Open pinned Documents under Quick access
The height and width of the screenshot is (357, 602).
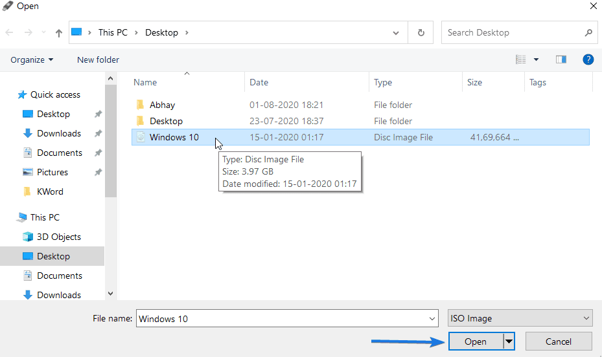coord(60,153)
